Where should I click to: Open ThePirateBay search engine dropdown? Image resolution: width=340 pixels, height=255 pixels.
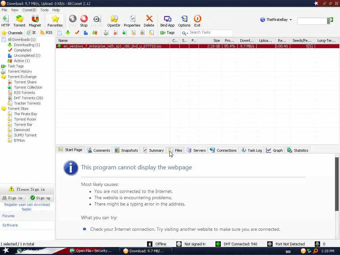[x=276, y=20]
